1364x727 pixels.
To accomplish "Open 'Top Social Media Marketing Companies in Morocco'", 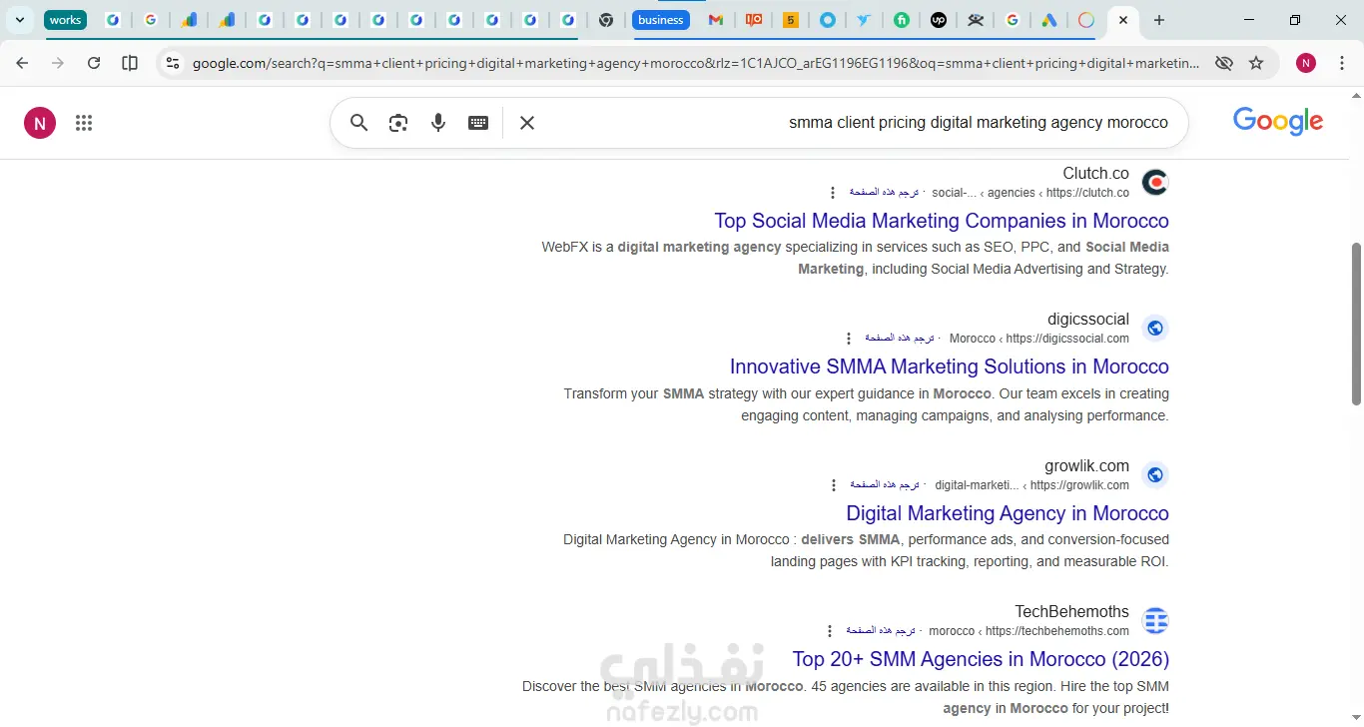I will [942, 221].
